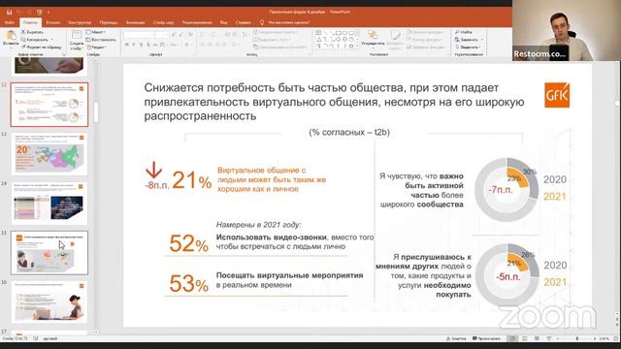Click slide panel scroll-down arrow

(96, 332)
